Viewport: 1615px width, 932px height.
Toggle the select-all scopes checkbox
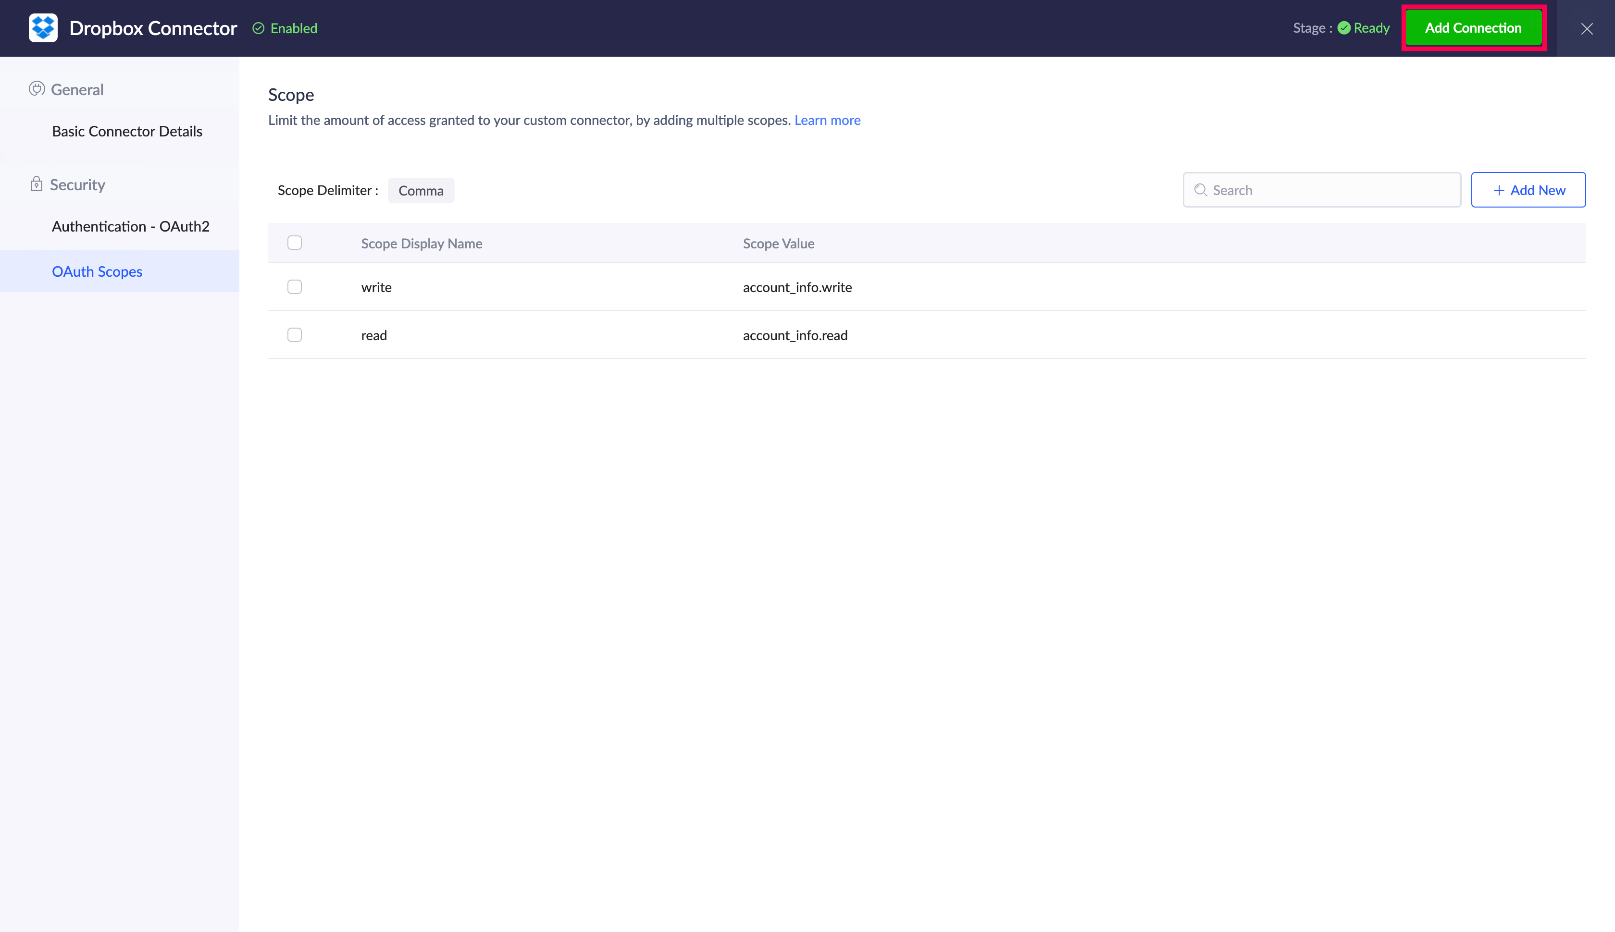tap(295, 243)
